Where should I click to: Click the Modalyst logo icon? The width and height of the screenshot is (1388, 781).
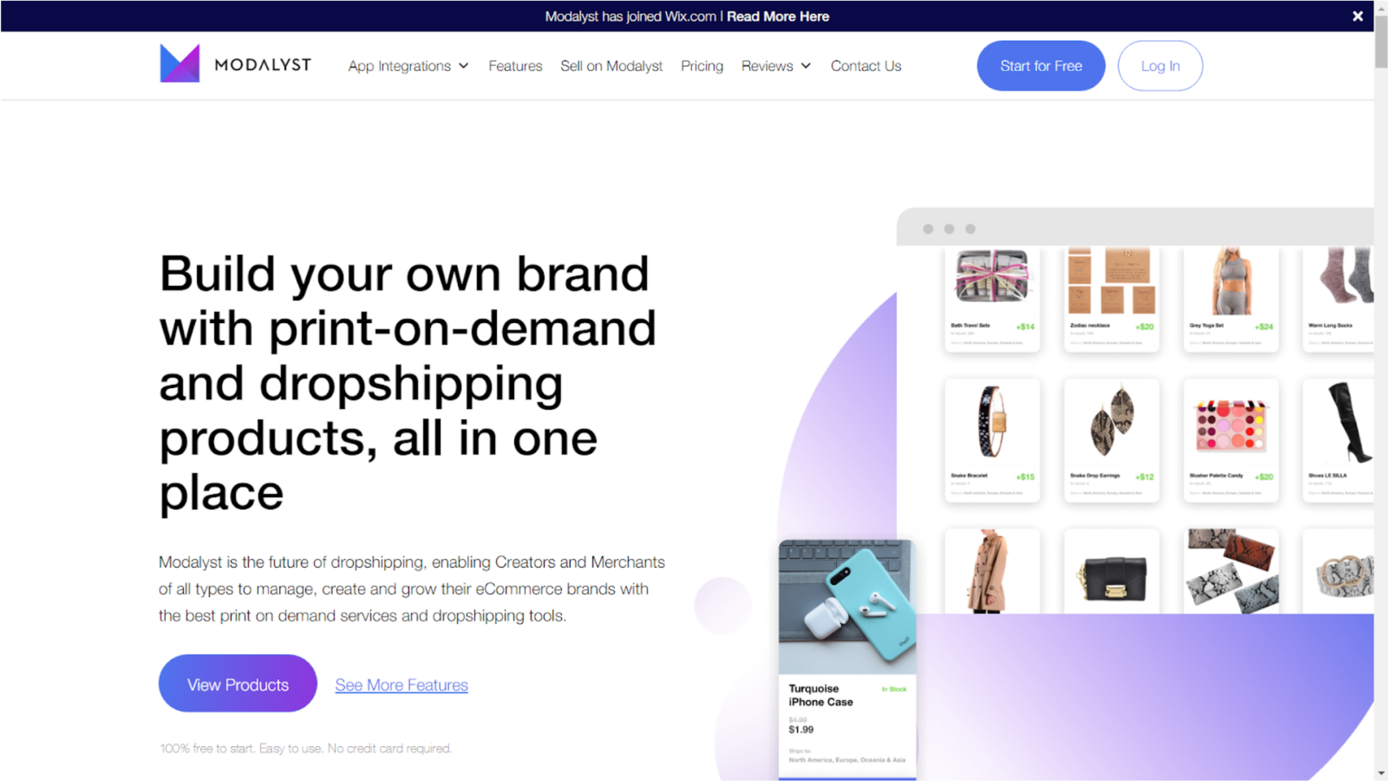tap(179, 63)
